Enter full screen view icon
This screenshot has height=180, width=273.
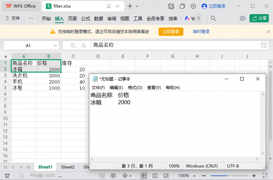click(265, 176)
